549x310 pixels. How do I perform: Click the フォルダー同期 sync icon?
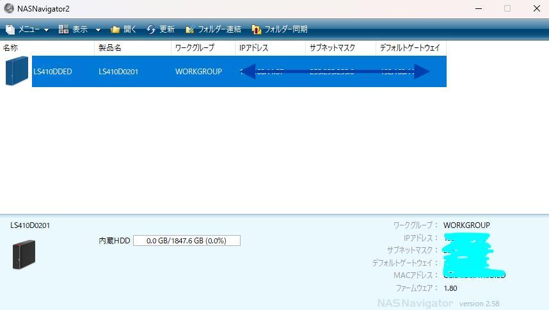[x=257, y=29]
